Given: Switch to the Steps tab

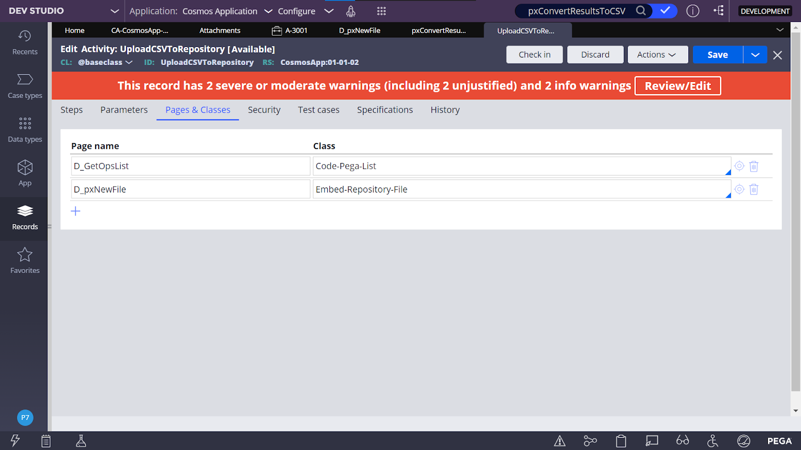Looking at the screenshot, I should pyautogui.click(x=72, y=109).
